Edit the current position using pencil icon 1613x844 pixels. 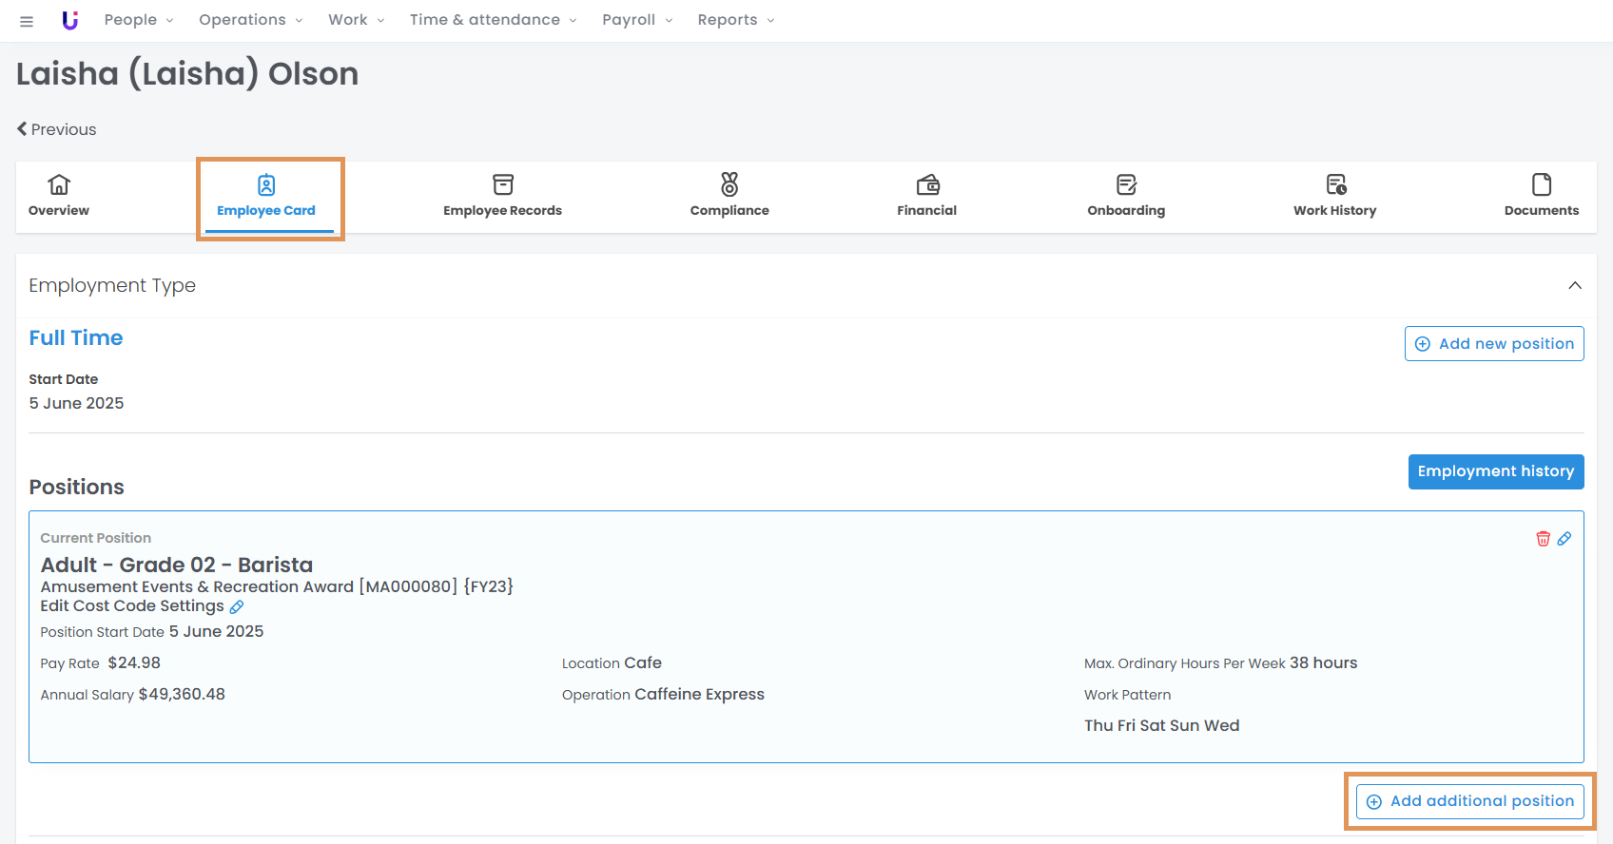tap(1564, 539)
